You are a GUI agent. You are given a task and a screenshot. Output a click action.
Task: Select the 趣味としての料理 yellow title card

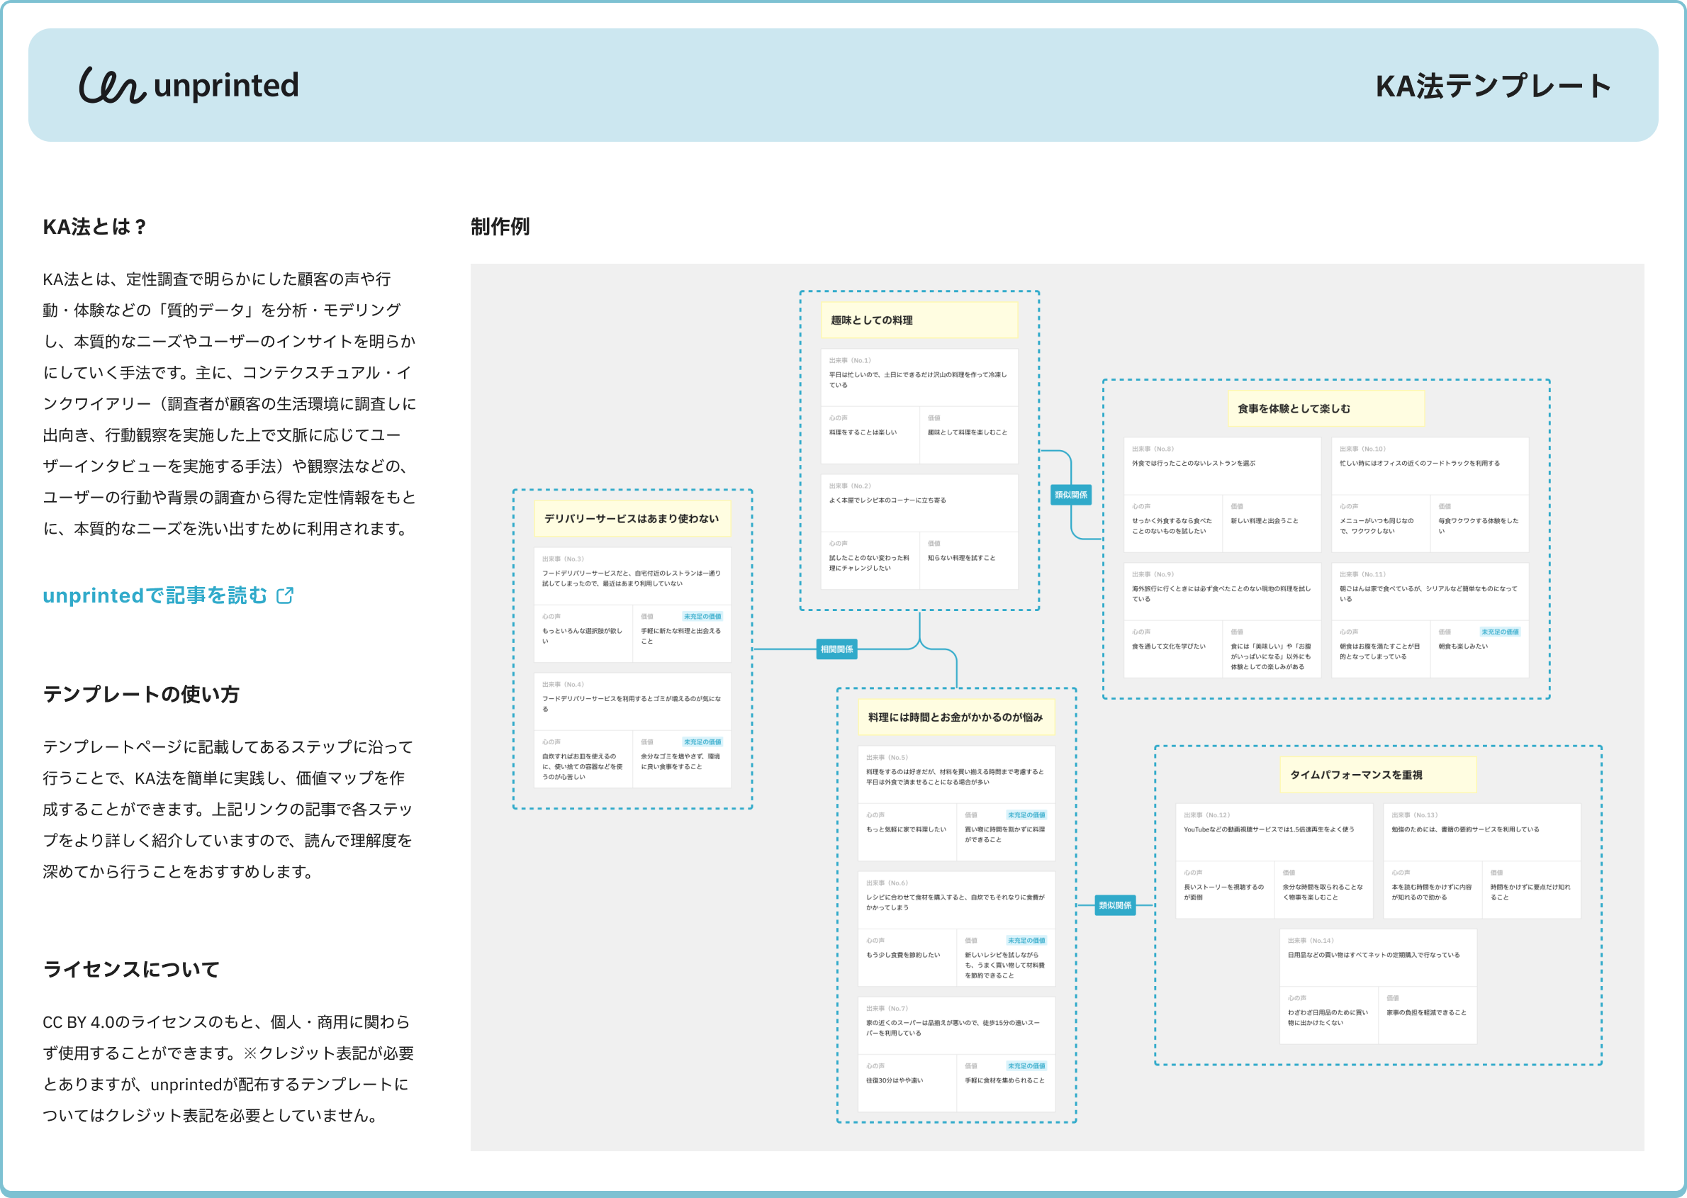point(919,320)
